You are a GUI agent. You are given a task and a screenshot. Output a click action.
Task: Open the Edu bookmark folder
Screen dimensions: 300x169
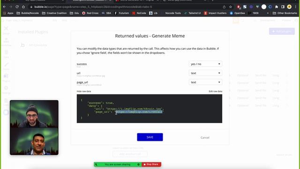pyautogui.click(x=75, y=13)
